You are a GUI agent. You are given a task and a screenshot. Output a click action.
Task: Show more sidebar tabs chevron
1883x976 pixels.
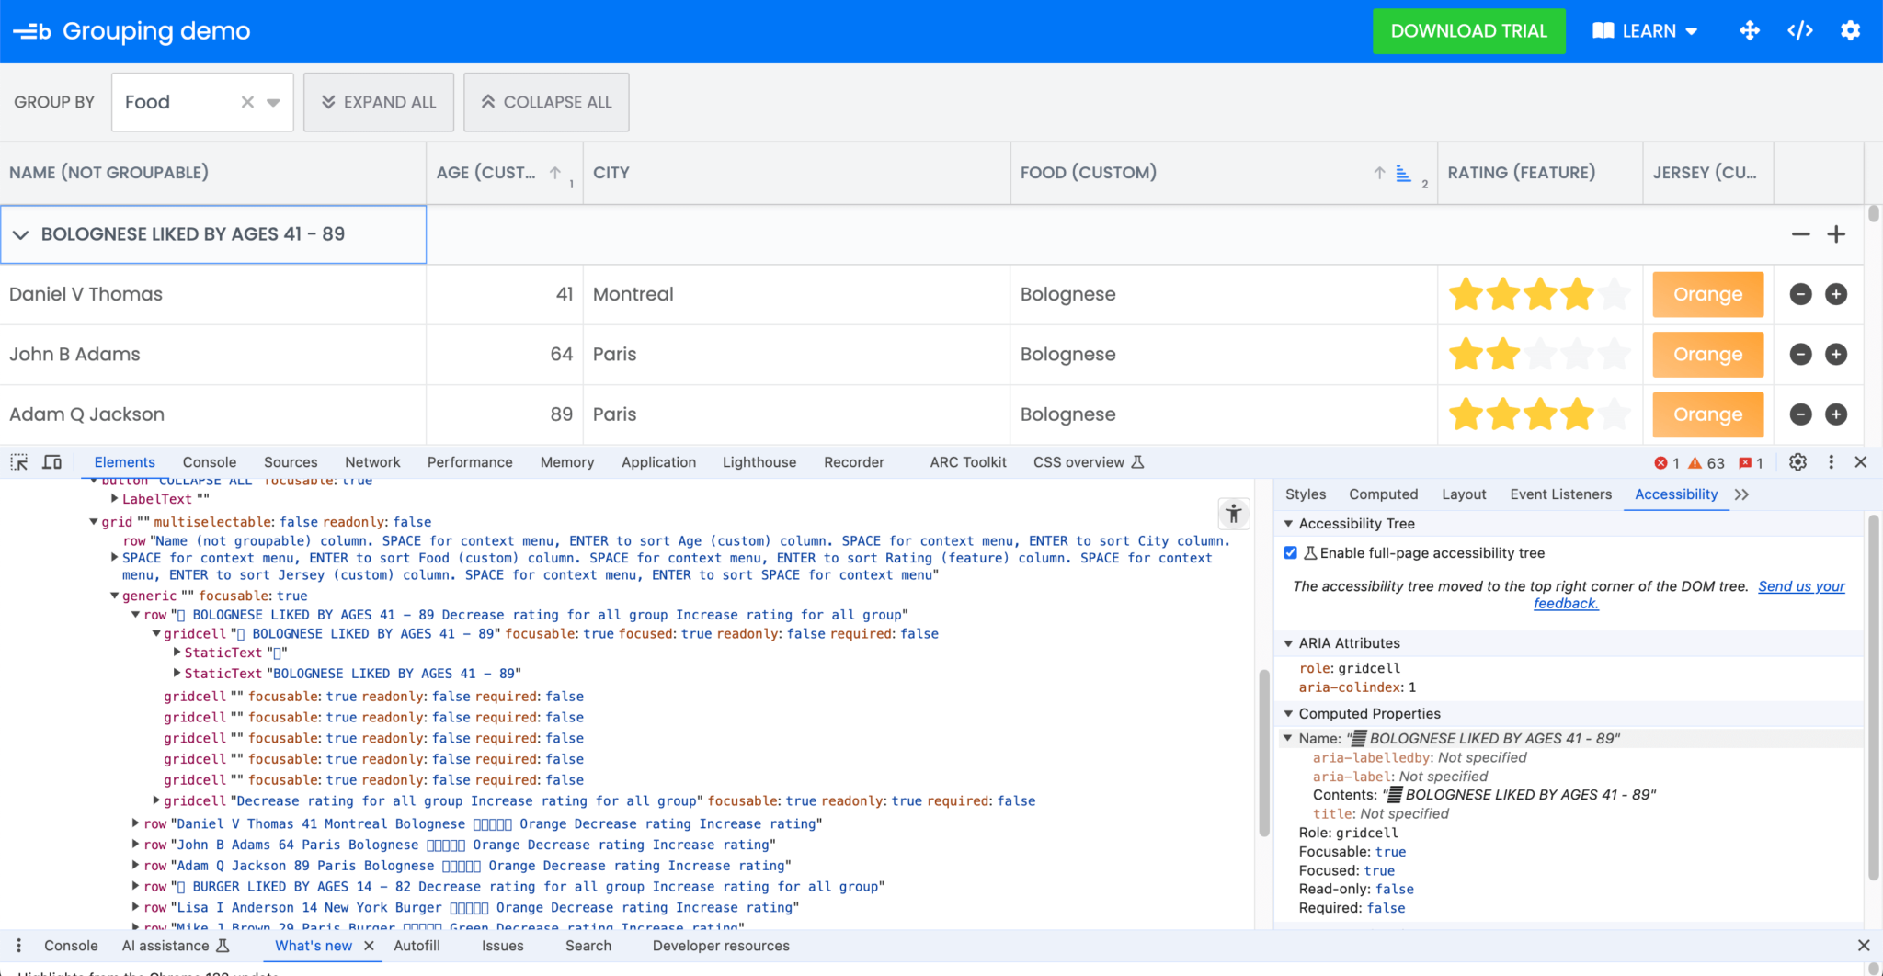tap(1741, 494)
